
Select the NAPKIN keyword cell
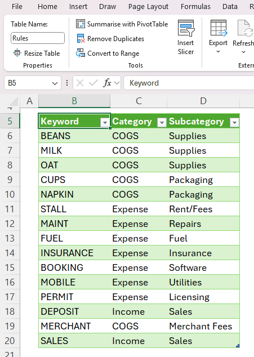click(x=74, y=194)
